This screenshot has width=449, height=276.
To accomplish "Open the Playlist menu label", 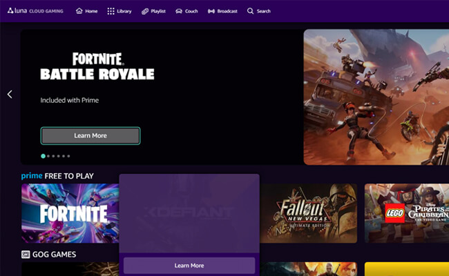I will point(158,11).
